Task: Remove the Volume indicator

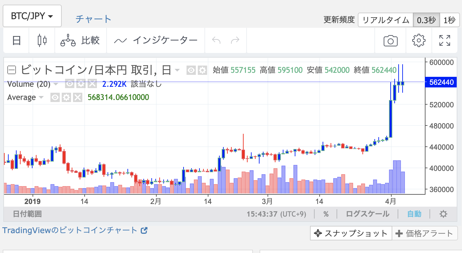Action: [92, 84]
